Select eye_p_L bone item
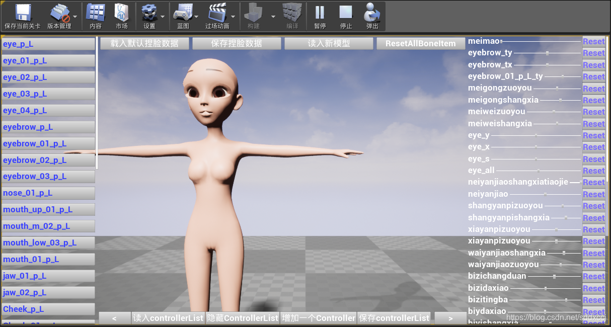The width and height of the screenshot is (611, 327). [x=48, y=44]
